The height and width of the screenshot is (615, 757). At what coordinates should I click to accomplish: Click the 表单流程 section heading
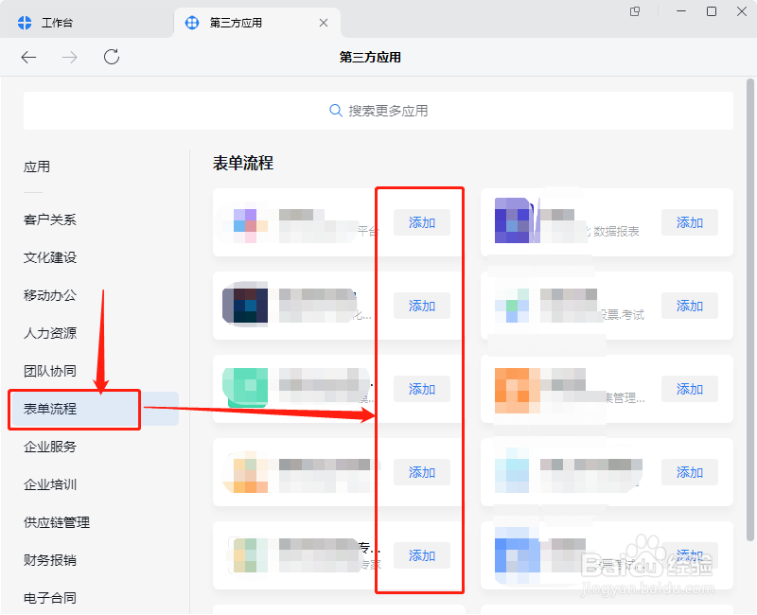click(x=243, y=163)
